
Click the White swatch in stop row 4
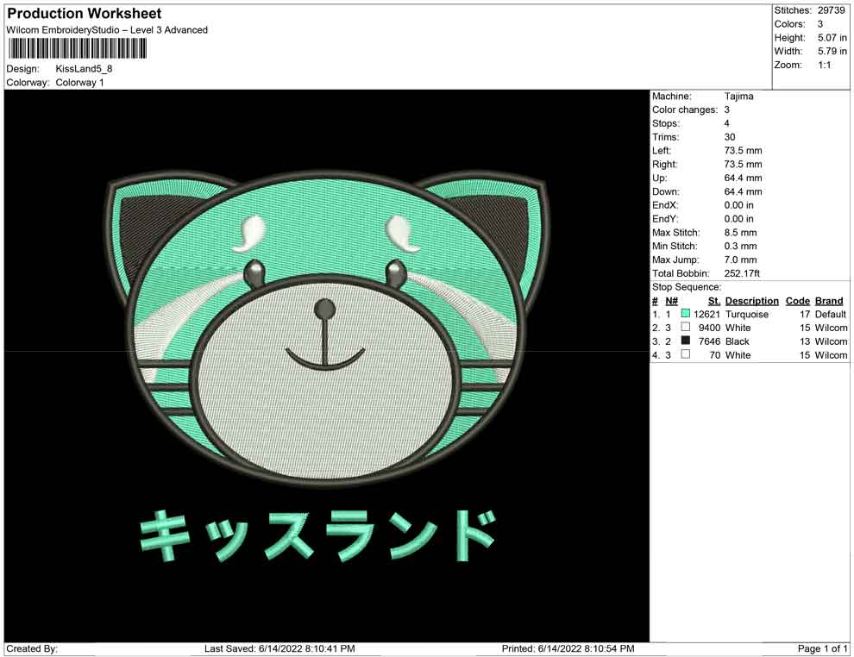pos(686,355)
